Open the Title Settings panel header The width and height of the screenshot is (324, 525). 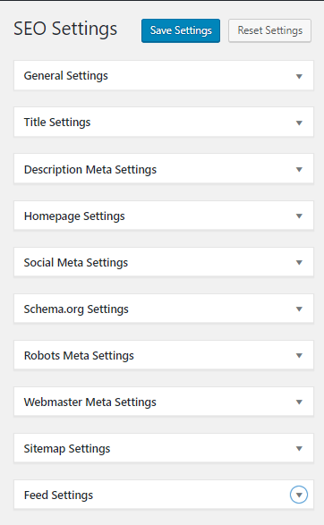(x=57, y=123)
